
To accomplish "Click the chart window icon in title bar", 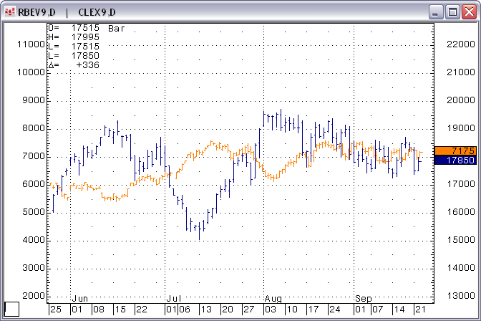I will pos(9,11).
